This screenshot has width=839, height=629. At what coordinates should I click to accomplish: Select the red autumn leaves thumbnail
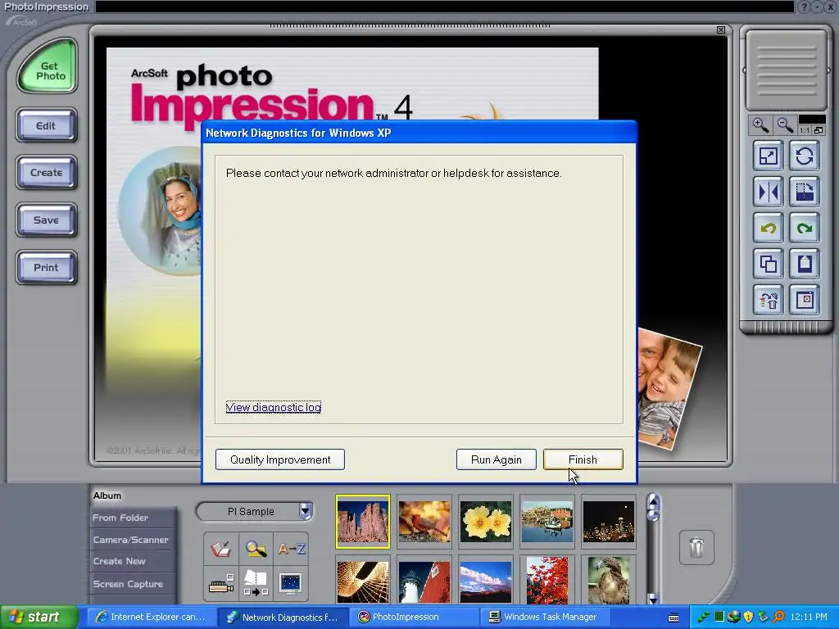pyautogui.click(x=546, y=580)
